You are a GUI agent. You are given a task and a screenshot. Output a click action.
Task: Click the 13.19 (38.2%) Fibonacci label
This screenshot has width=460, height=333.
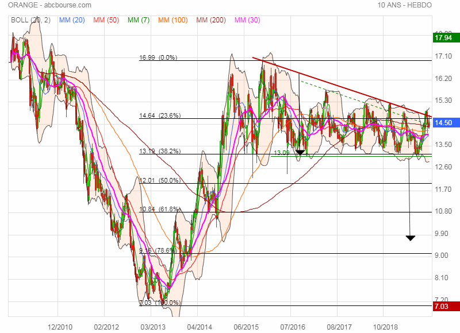point(160,151)
